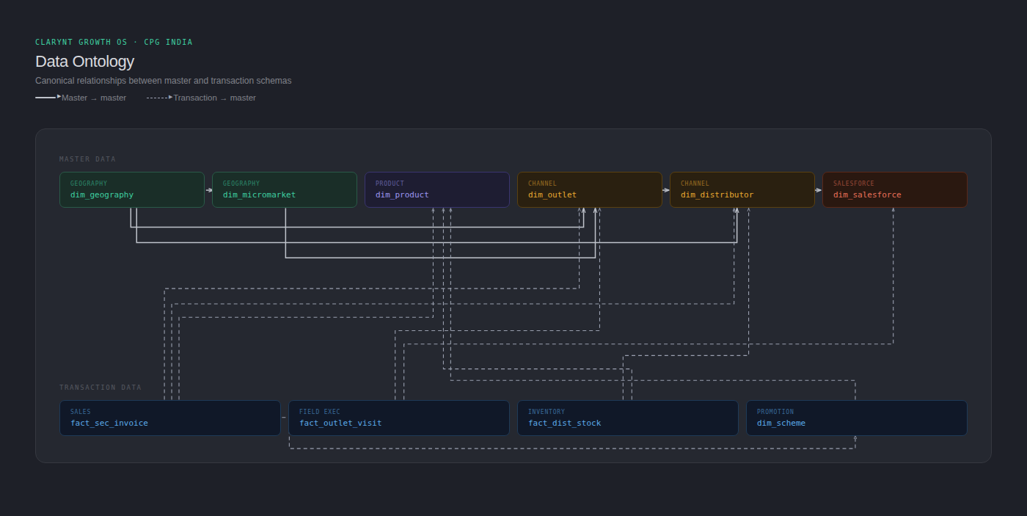This screenshot has height=516, width=1027.
Task: Collapse the TRANSACTION DATA section
Action: [x=100, y=387]
